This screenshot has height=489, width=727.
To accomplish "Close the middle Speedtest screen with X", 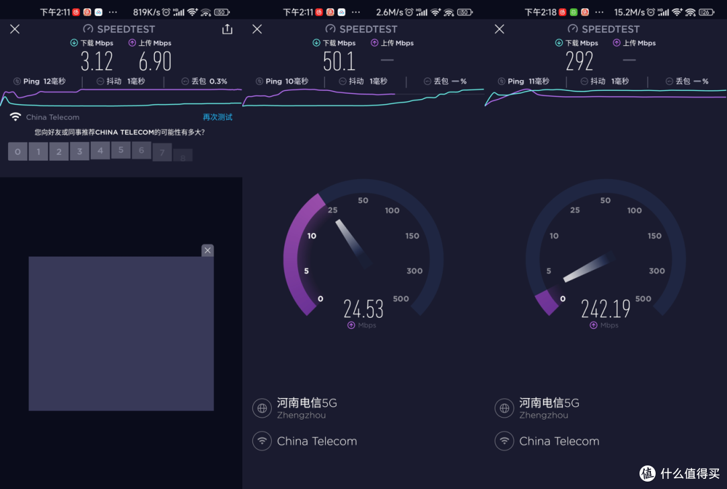I will (257, 29).
